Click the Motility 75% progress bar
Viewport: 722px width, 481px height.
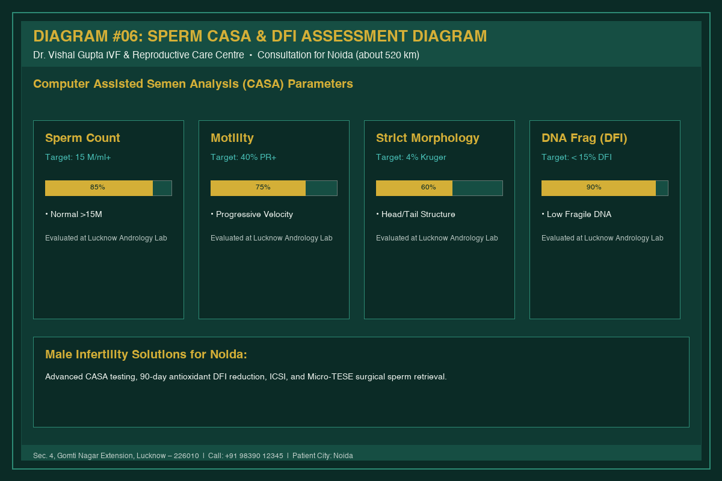pos(274,188)
